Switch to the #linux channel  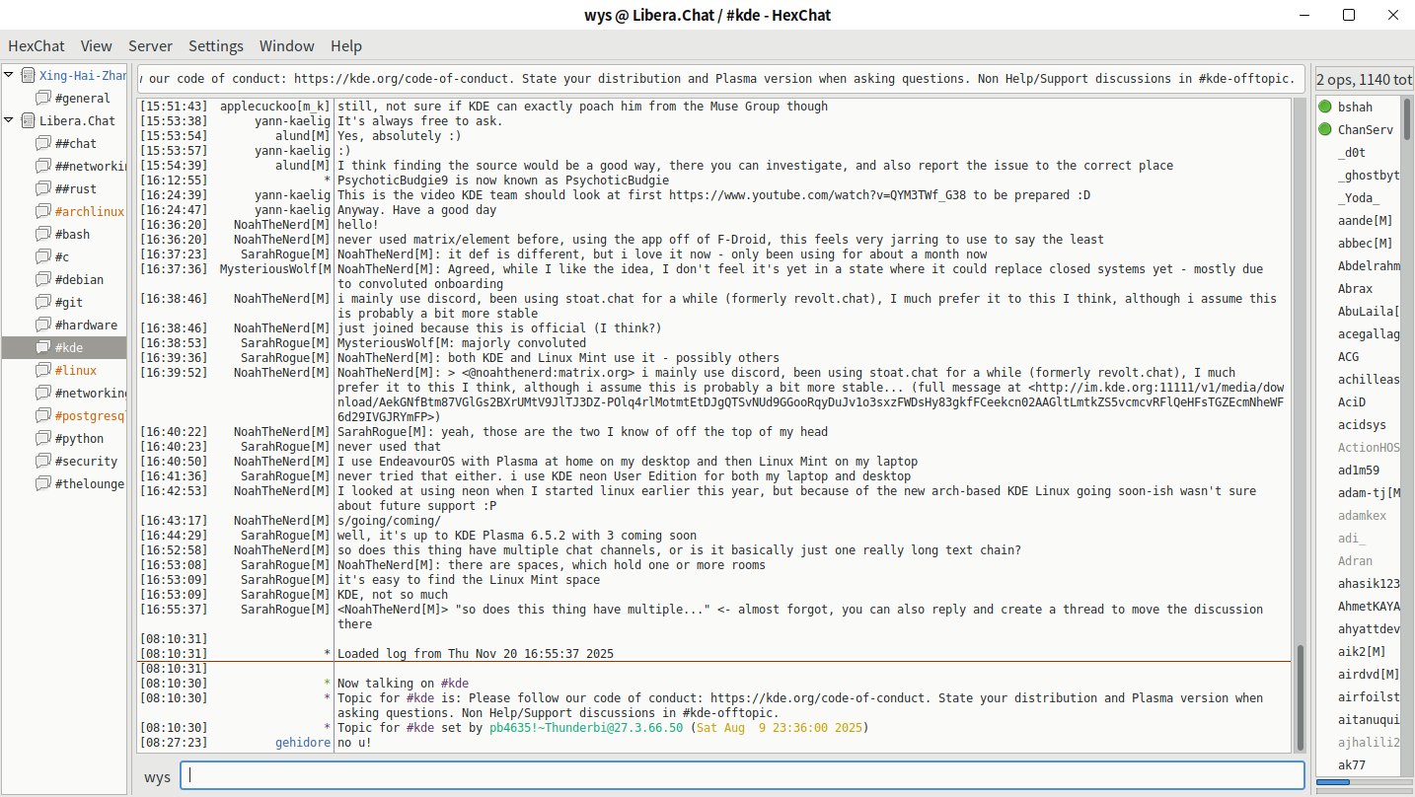[76, 370]
